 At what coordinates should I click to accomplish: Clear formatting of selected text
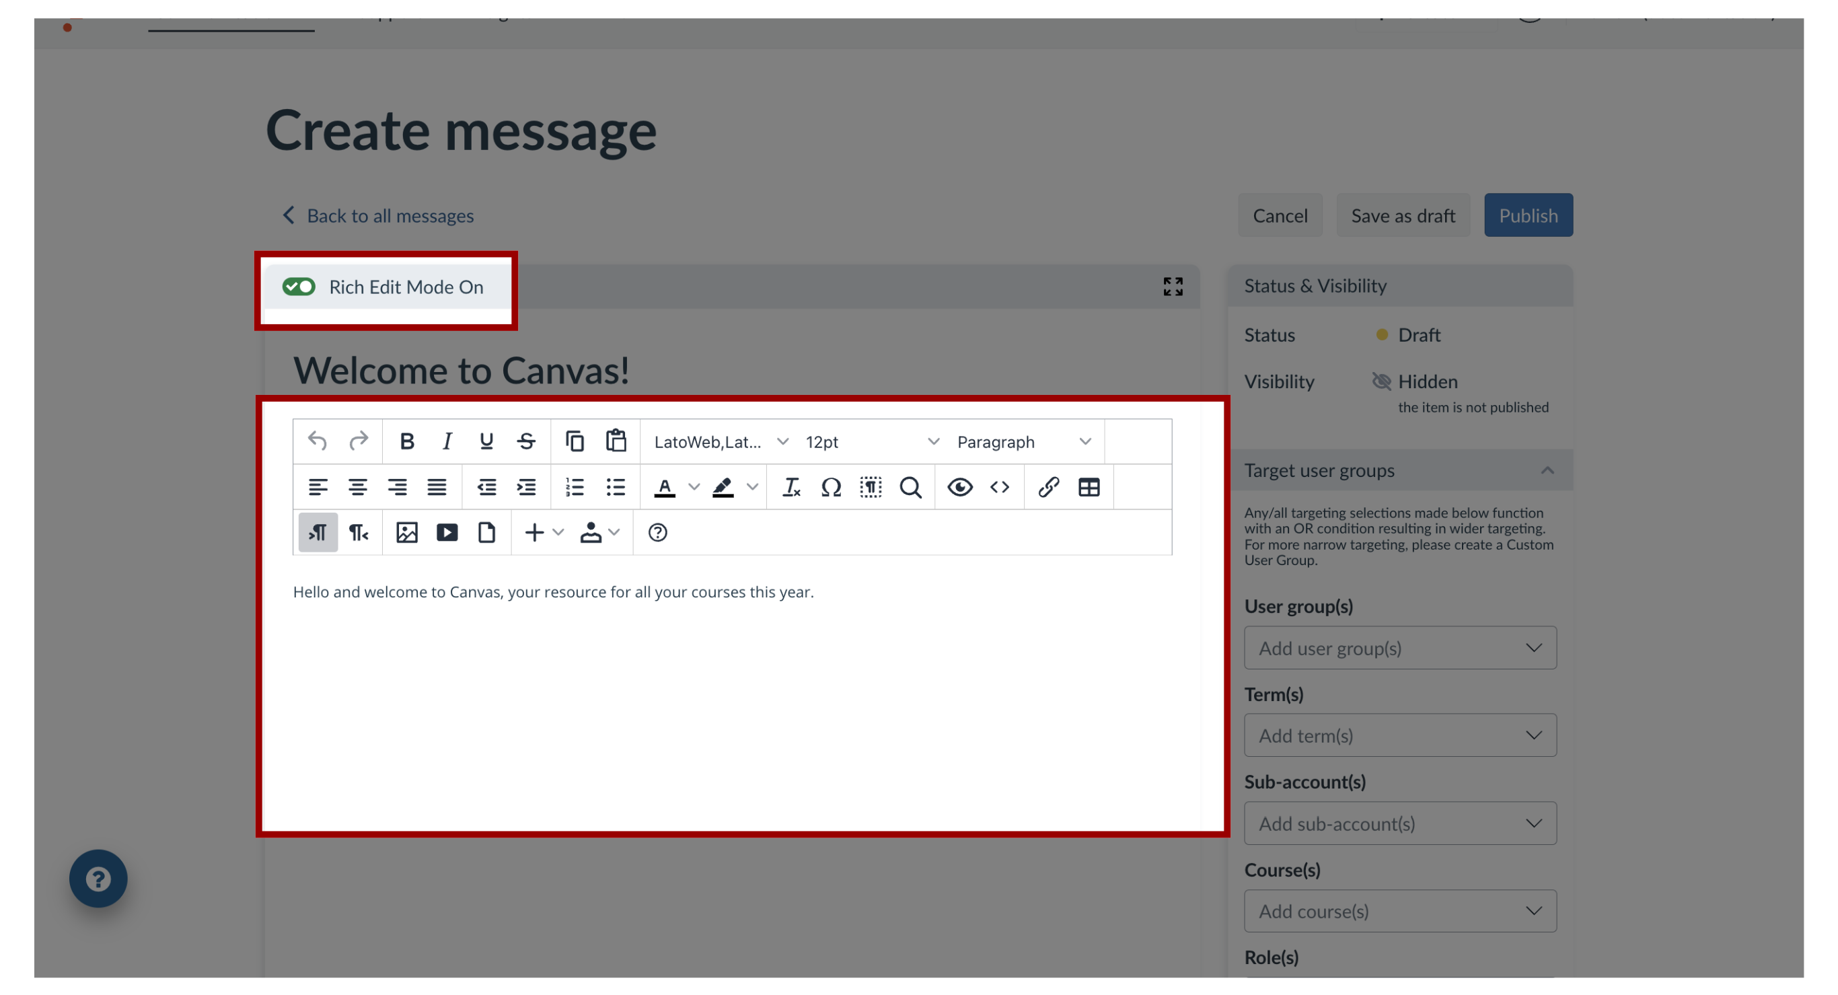[x=791, y=487]
